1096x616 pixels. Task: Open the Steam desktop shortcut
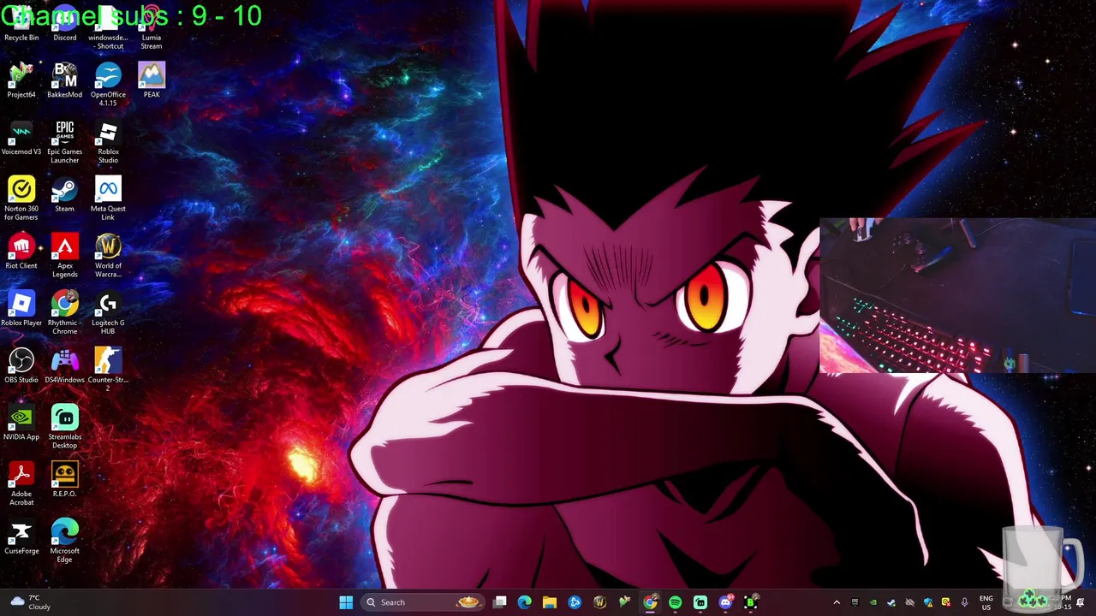[65, 194]
